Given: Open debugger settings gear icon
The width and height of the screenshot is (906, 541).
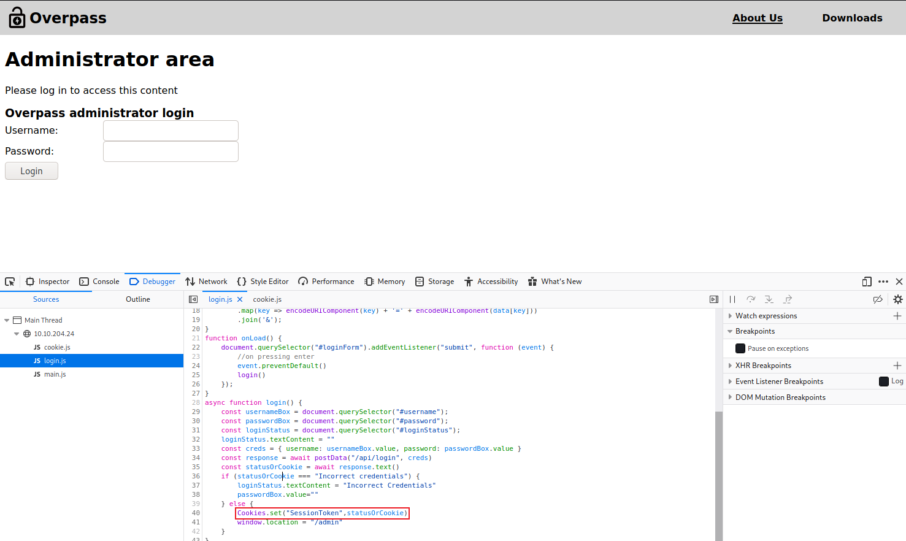Looking at the screenshot, I should (x=898, y=299).
